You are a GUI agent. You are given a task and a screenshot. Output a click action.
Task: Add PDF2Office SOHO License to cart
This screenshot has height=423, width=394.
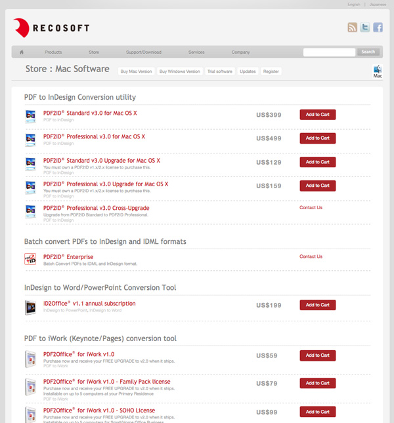(x=318, y=412)
